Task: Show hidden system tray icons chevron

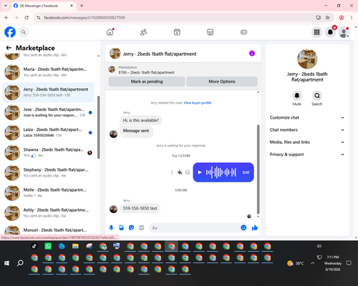Action: (x=312, y=263)
